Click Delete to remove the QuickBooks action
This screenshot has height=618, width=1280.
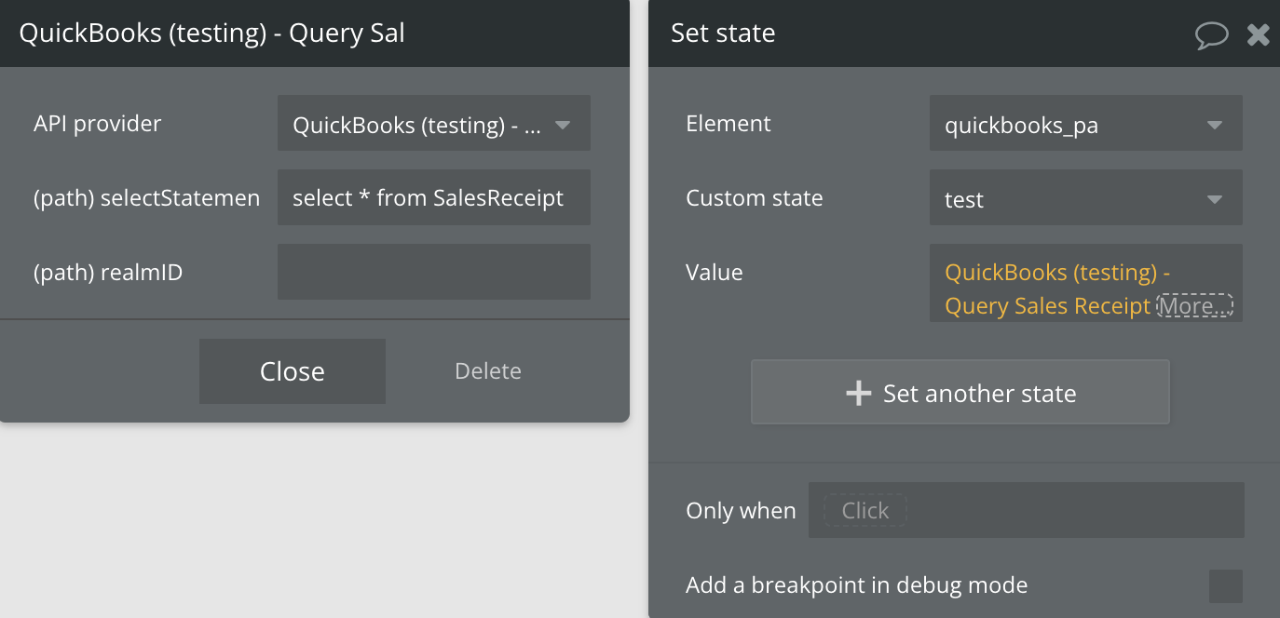point(487,371)
